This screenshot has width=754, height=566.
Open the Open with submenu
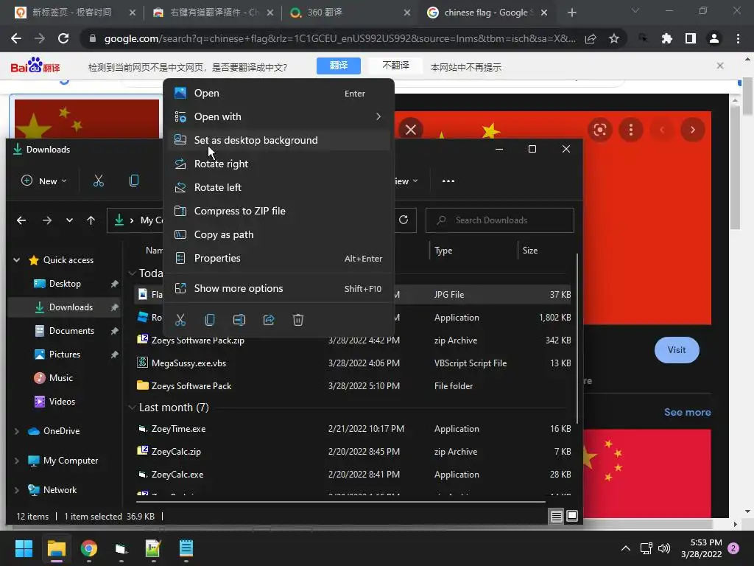click(278, 116)
